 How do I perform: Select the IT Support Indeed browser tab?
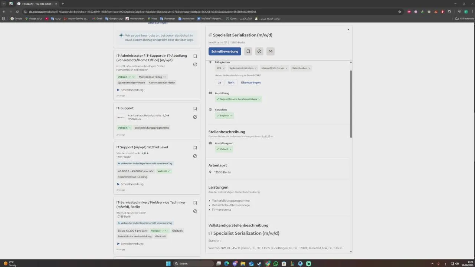pyautogui.click(x=36, y=4)
